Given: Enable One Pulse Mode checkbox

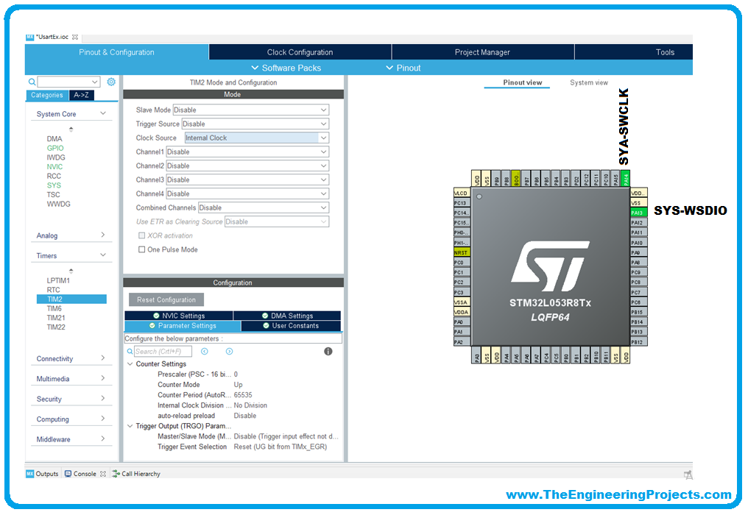Looking at the screenshot, I should click(141, 249).
